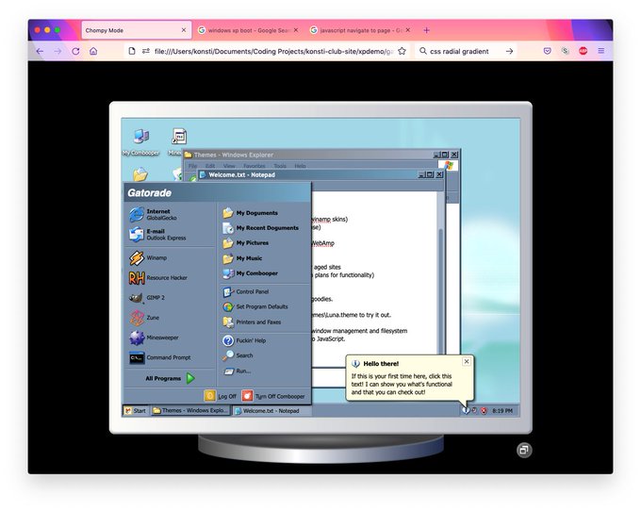Open View menu in Themes explorer window
The height and width of the screenshot is (511, 641).
[x=229, y=166]
